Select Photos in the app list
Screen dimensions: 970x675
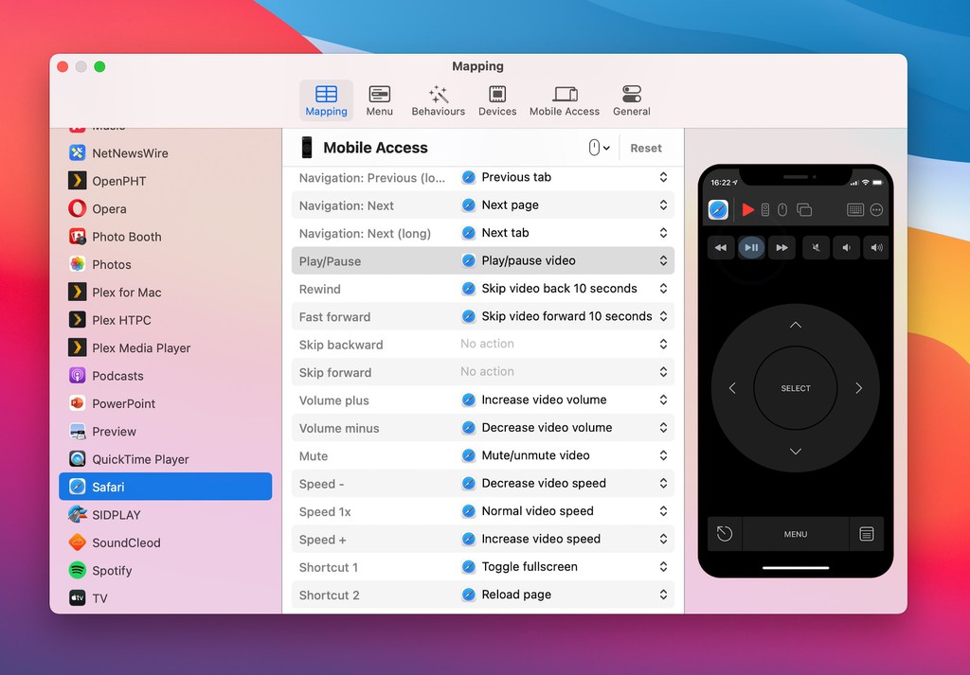coord(165,264)
